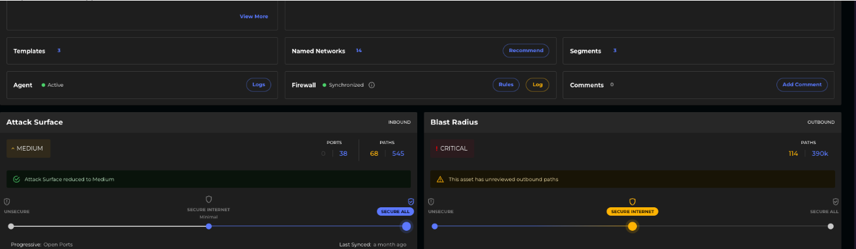Set Blast Radius slider to Secure All stop
The width and height of the screenshot is (856, 249).
coord(831,226)
